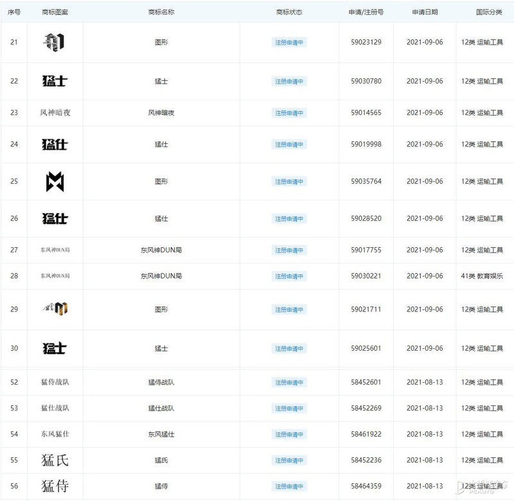Screen dimensions: 514x501
Task: Select registration number 59028520
Action: 366,218
